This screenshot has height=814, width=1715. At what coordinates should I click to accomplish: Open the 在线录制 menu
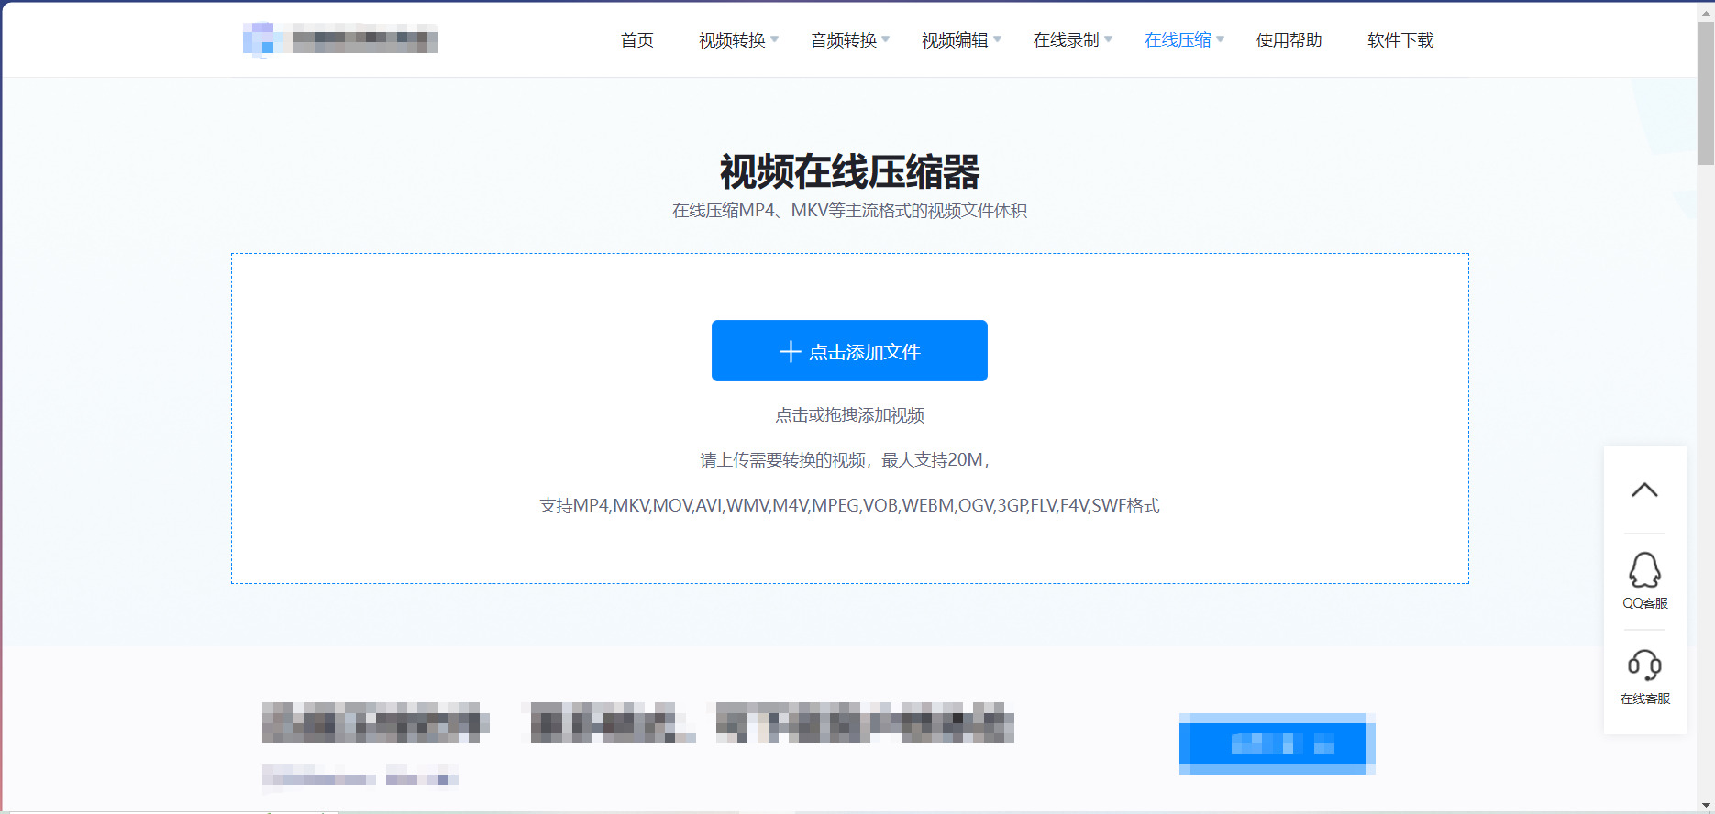point(1066,40)
